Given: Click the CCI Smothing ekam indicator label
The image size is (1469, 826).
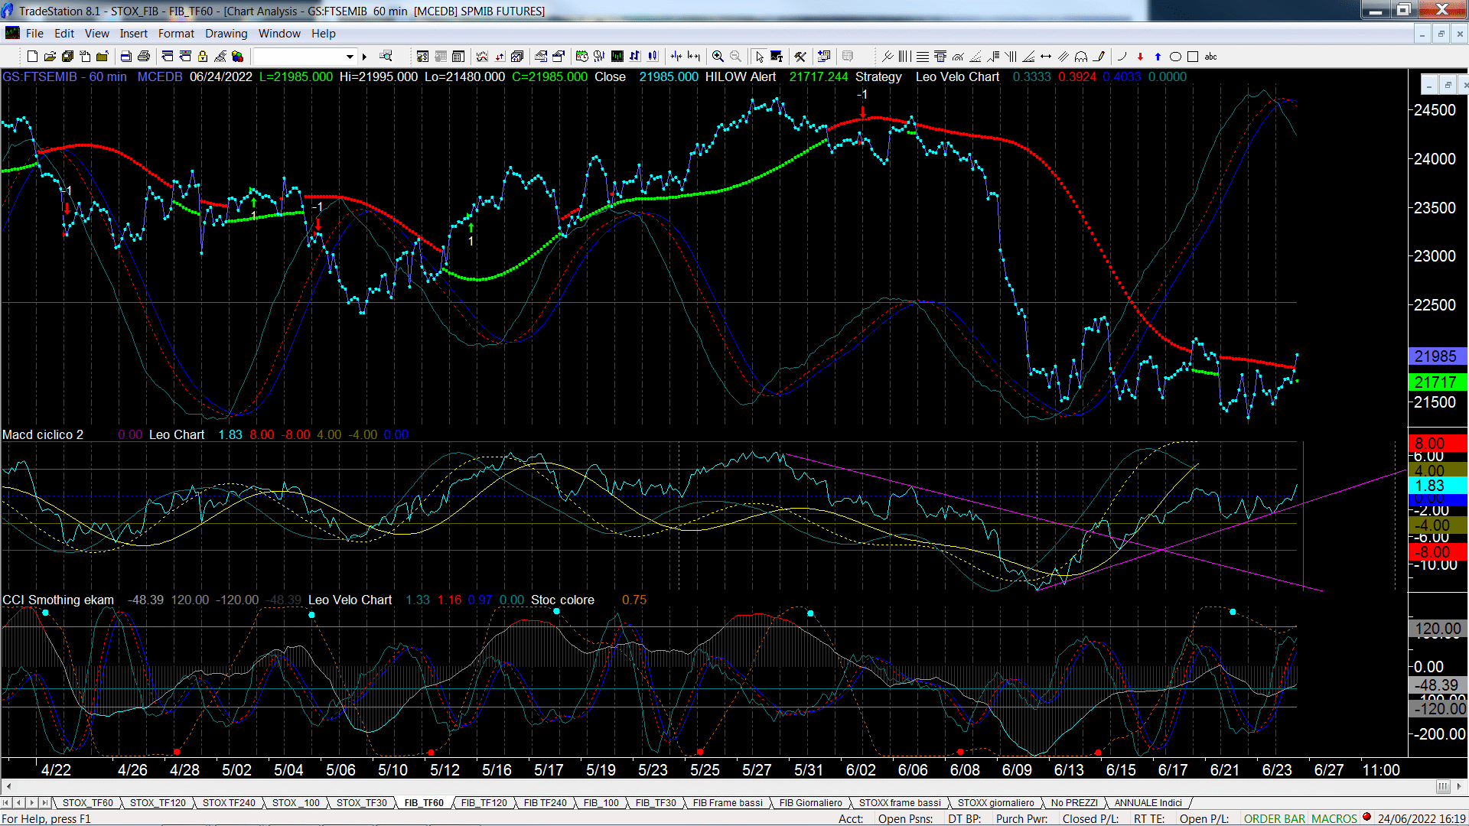Looking at the screenshot, I should pyautogui.click(x=58, y=600).
